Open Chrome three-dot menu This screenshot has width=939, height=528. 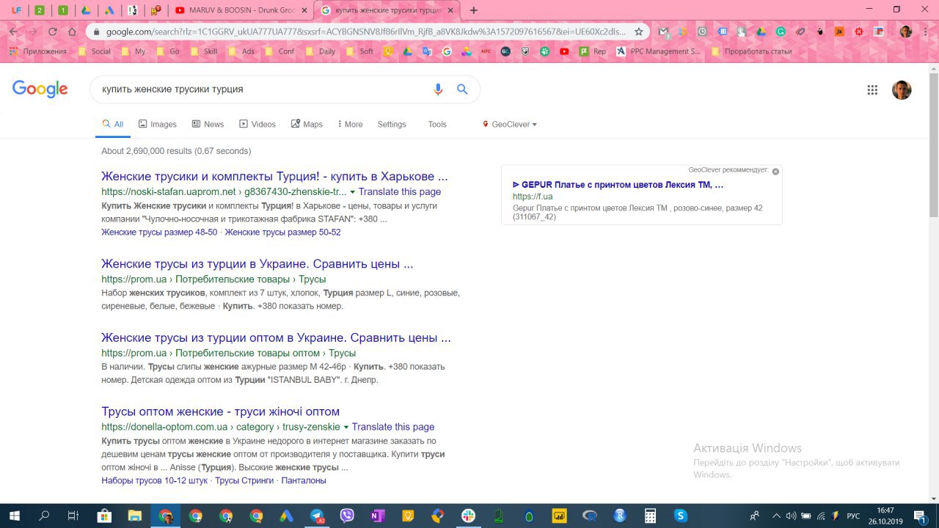pyautogui.click(x=925, y=32)
